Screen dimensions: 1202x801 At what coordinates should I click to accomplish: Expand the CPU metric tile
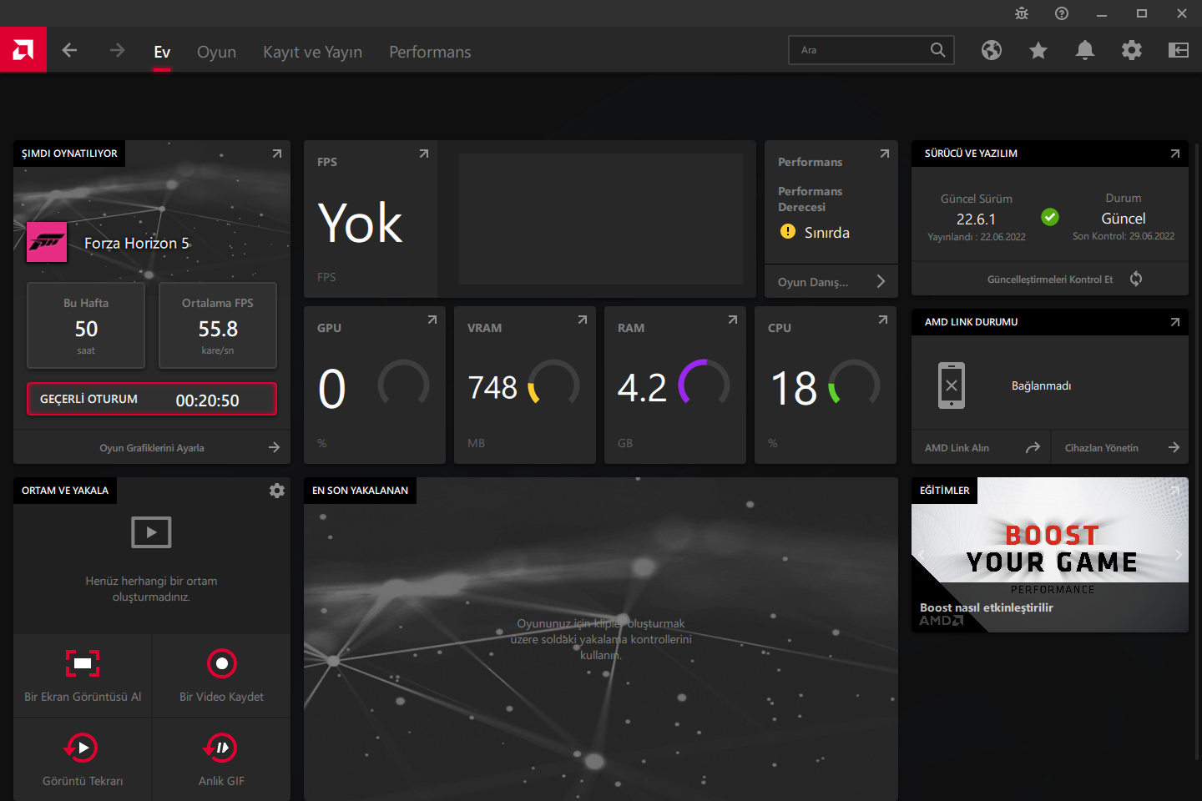point(883,320)
